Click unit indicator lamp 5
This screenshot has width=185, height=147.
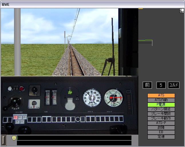click(22, 121)
